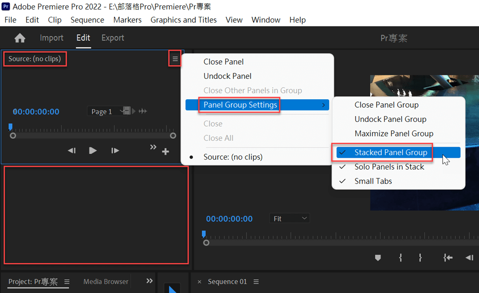This screenshot has height=293, width=479.
Task: Open the Sequence menu
Action: click(87, 20)
